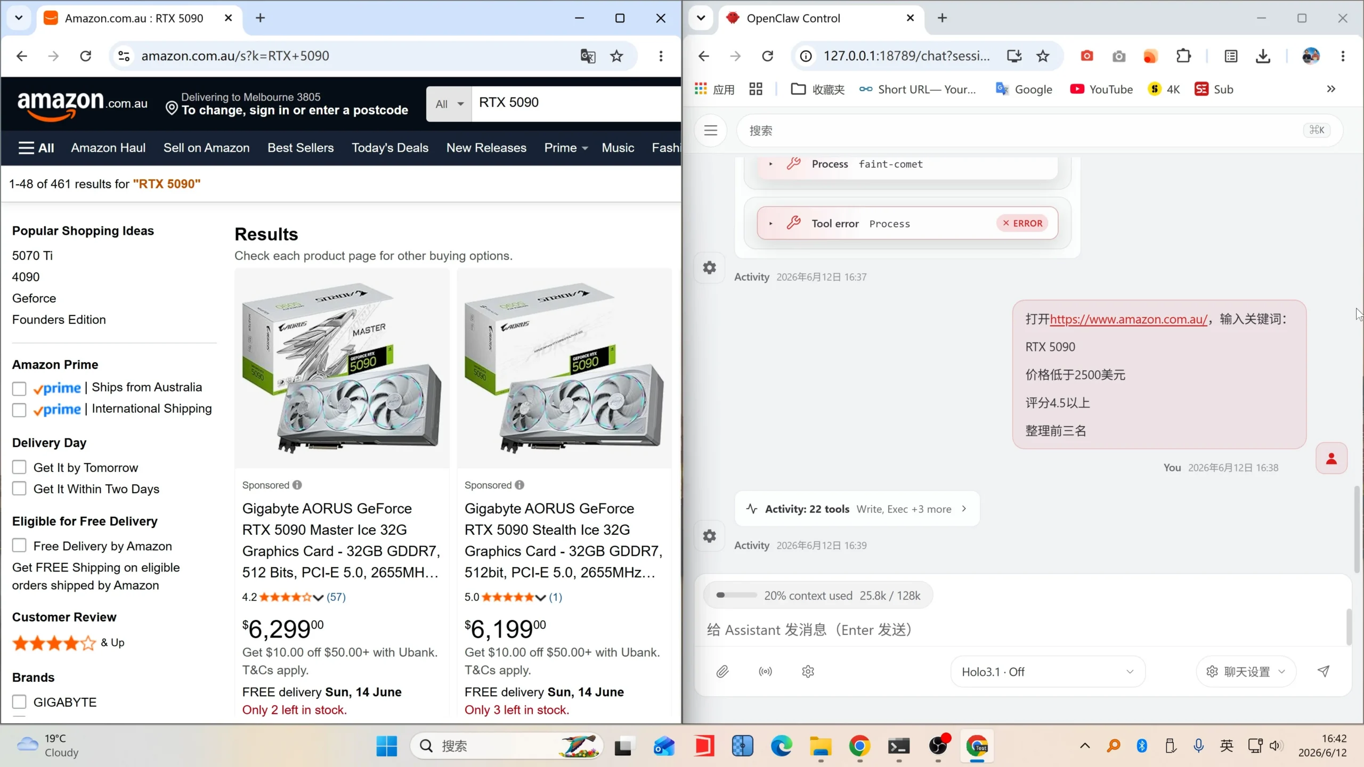Enable Get It by Tomorrow filter

pyautogui.click(x=19, y=467)
